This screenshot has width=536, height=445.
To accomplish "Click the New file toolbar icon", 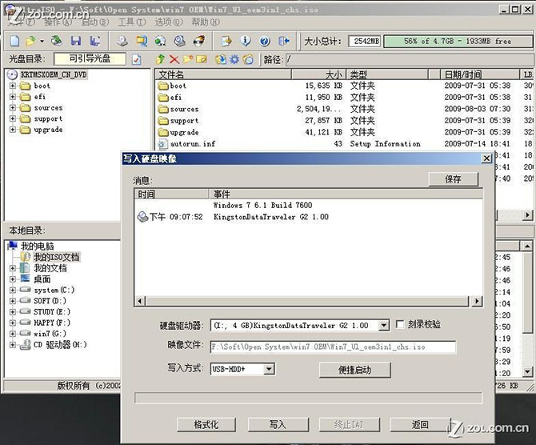I will 14,41.
